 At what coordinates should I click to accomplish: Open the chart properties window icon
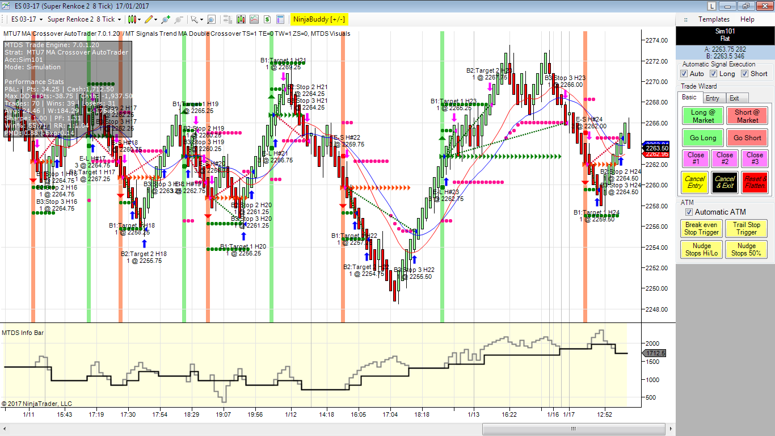(x=280, y=19)
